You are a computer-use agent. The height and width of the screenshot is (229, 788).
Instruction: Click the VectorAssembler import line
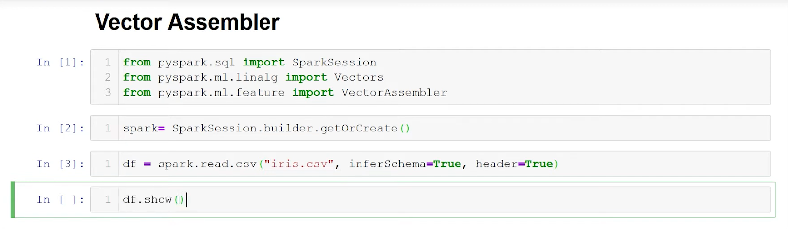point(285,92)
